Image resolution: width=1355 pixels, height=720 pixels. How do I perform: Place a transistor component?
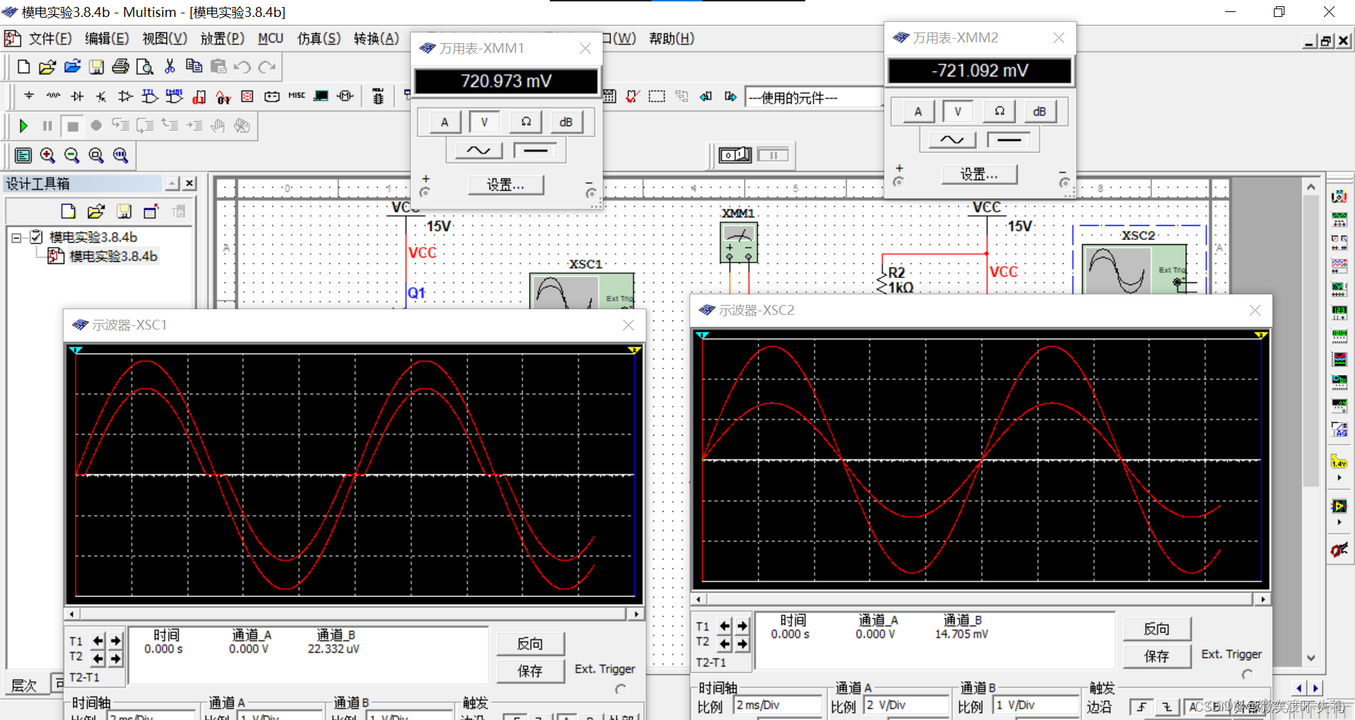tap(102, 96)
